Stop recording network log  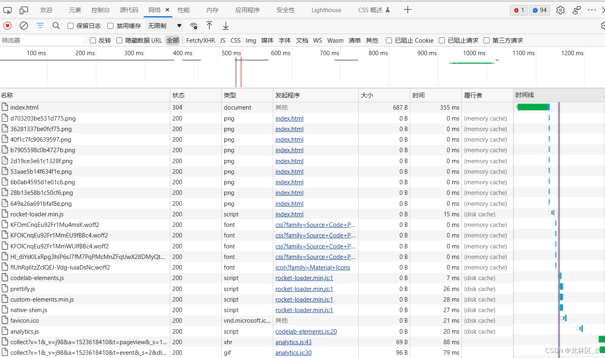[7, 26]
